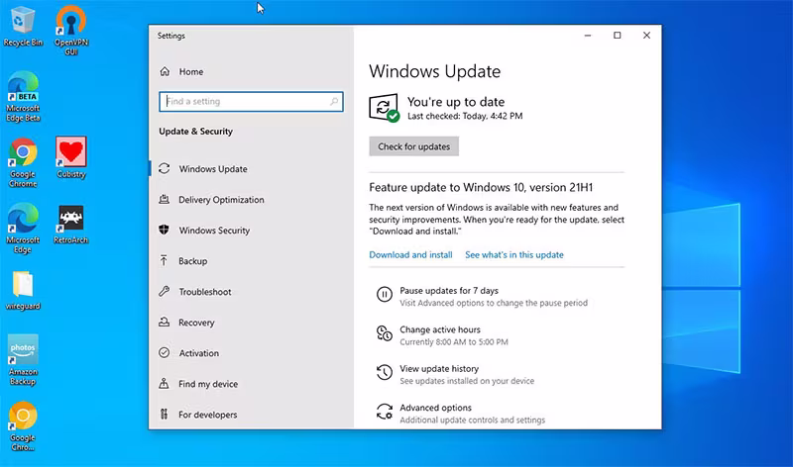Click the Delivery Optimization sidebar icon
The height and width of the screenshot is (467, 793).
tap(164, 200)
